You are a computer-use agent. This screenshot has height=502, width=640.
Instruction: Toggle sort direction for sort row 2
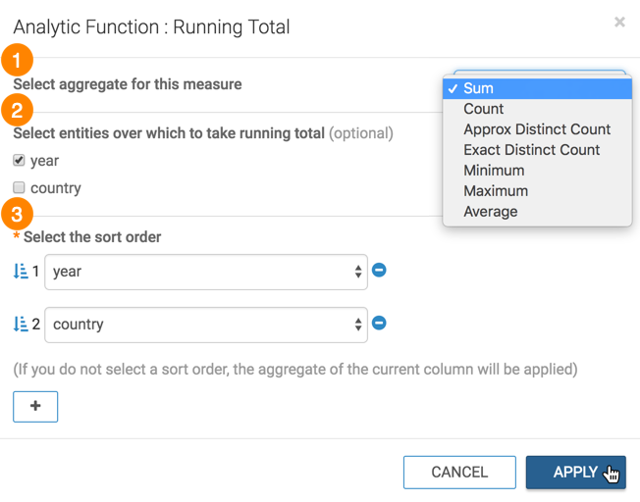pos(21,325)
